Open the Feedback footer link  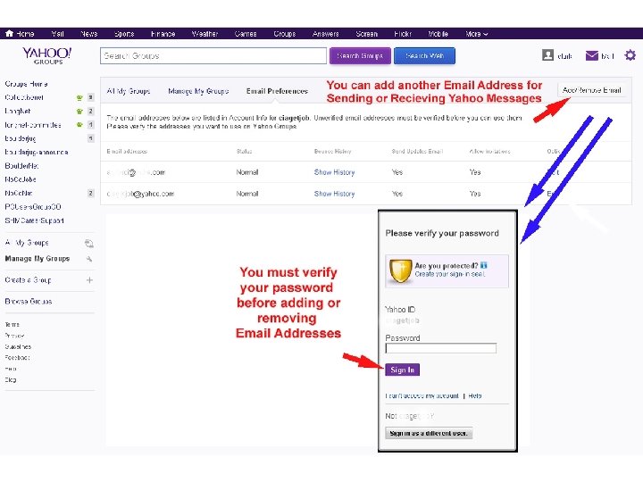[17, 357]
